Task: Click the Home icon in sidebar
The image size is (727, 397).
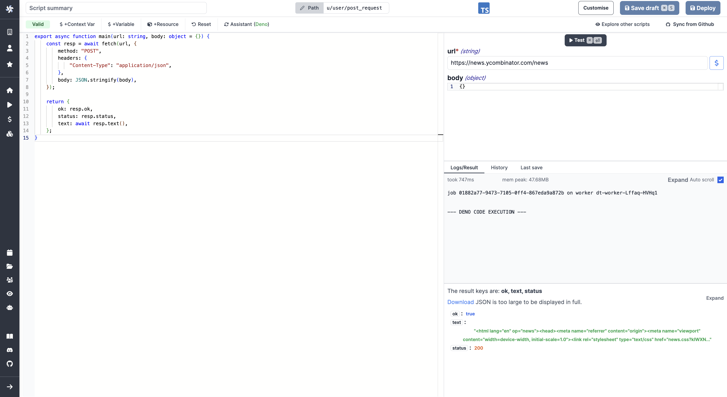Action: (x=10, y=90)
